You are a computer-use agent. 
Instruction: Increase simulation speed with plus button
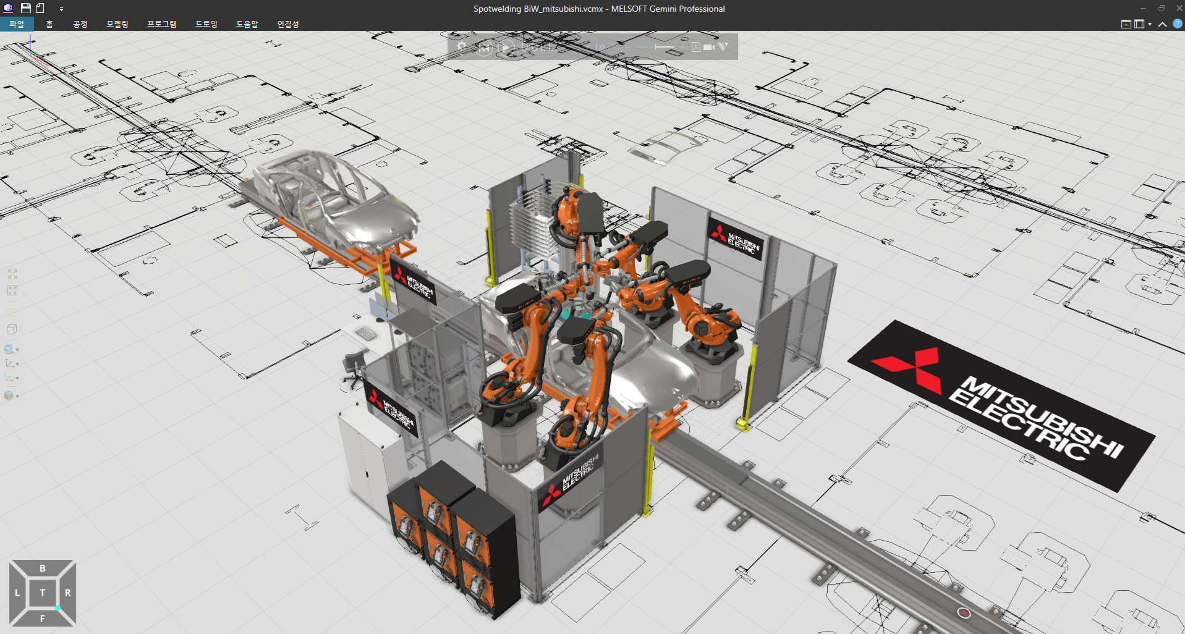tap(682, 47)
